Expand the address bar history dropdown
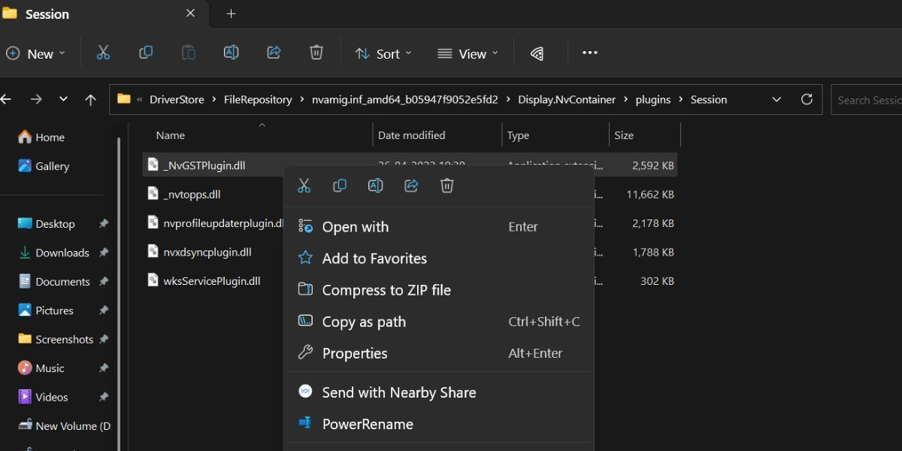Viewport: 902px width, 451px height. point(776,99)
